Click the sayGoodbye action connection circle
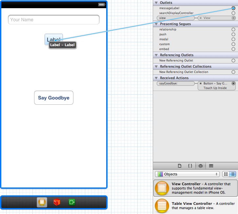Viewport: 238px width, 214px height. [x=233, y=83]
